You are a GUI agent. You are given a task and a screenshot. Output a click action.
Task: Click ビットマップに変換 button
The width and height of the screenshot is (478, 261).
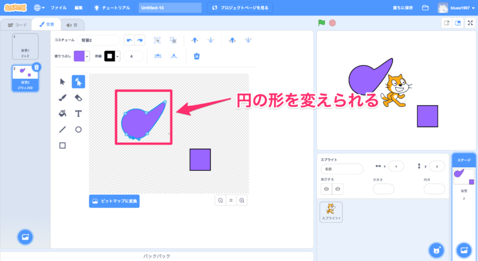[114, 201]
